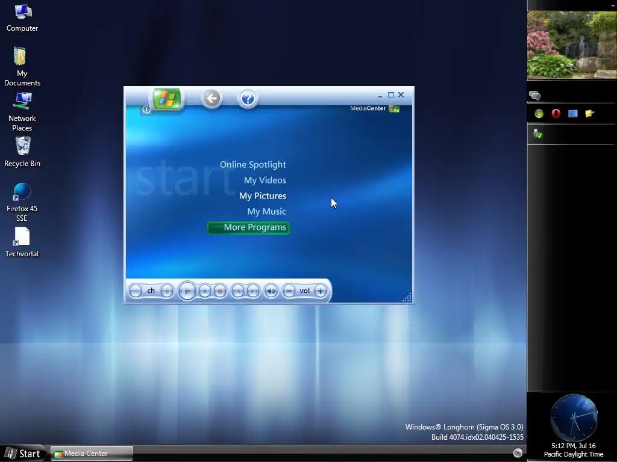Screen dimensions: 617x462
Task: Open the Techvortal desktop shortcut
Action: coord(22,242)
